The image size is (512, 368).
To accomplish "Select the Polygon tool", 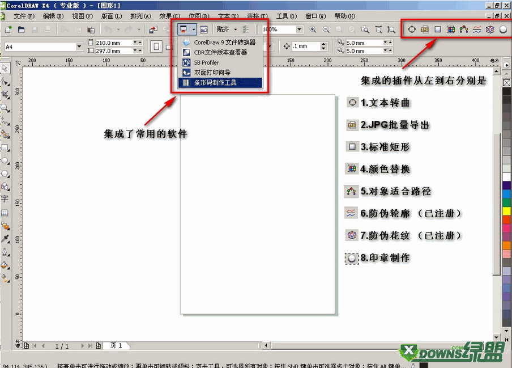I will tap(5, 174).
